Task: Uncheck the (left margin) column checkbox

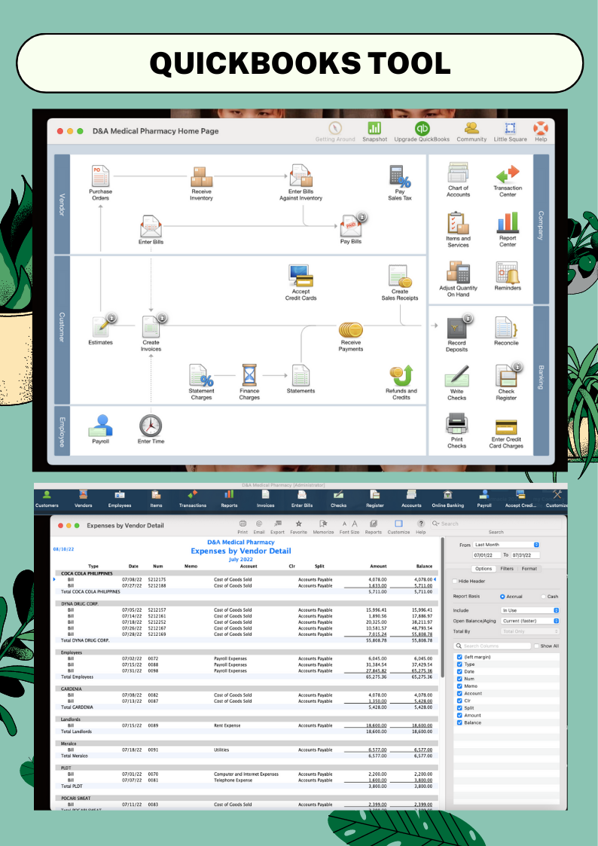Action: click(x=459, y=657)
